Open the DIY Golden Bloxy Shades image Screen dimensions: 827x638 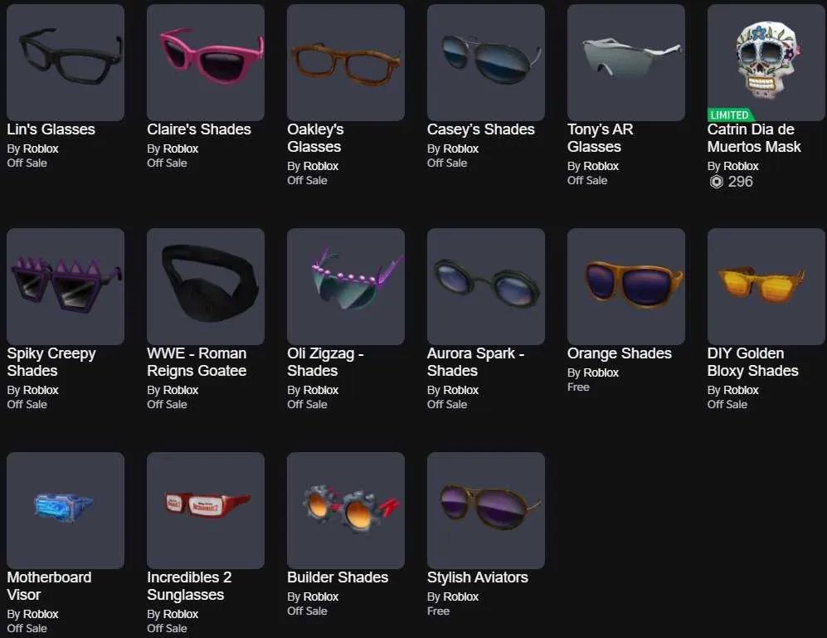point(766,286)
